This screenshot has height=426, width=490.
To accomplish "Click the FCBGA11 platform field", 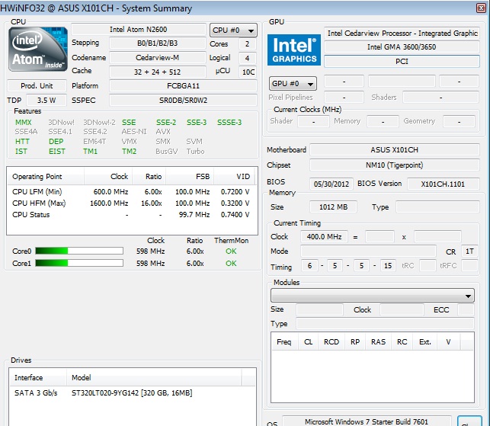I will 183,85.
